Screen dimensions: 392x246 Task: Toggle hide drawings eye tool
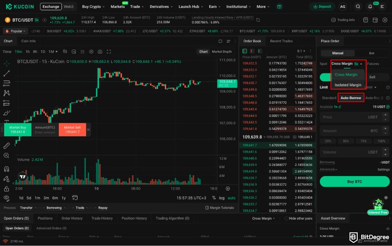click(x=7, y=198)
